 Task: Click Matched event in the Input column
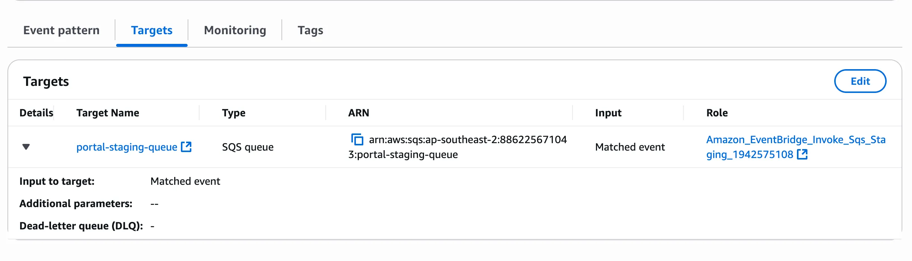630,147
